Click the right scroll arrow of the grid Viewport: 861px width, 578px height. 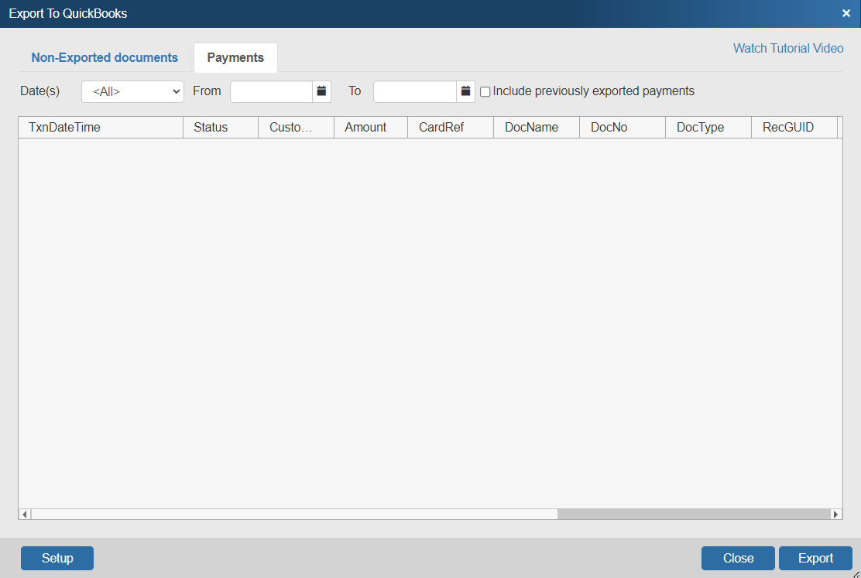pos(835,514)
